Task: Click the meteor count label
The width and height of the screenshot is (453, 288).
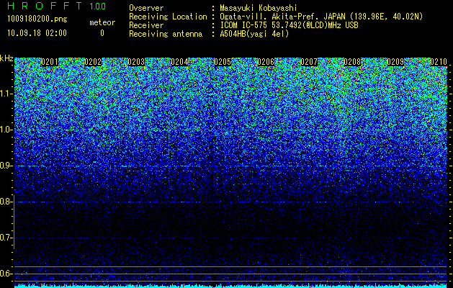Action: tap(102, 22)
